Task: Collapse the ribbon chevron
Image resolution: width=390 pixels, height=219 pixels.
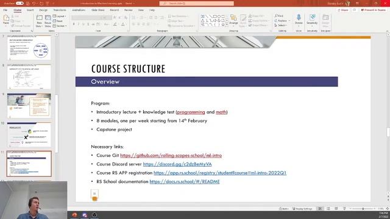Action: [x=388, y=31]
